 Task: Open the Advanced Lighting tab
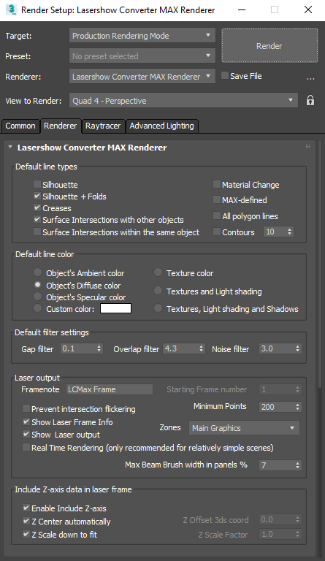tap(161, 126)
